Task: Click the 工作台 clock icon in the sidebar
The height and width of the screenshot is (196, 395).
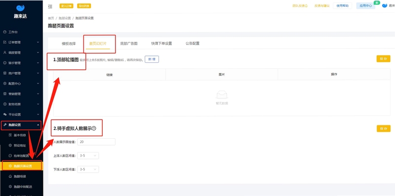Action: point(5,32)
